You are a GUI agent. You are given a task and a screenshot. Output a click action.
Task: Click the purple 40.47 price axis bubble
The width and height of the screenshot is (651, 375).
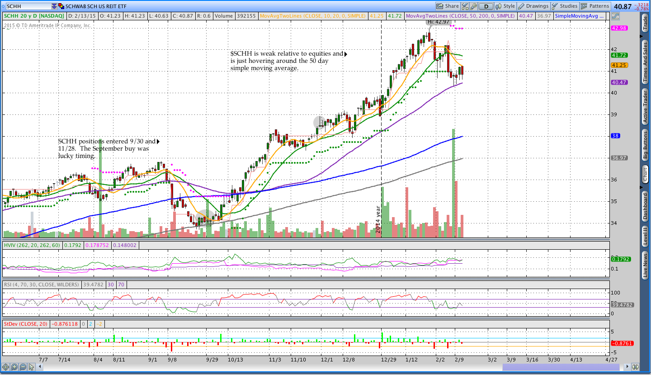pos(619,82)
